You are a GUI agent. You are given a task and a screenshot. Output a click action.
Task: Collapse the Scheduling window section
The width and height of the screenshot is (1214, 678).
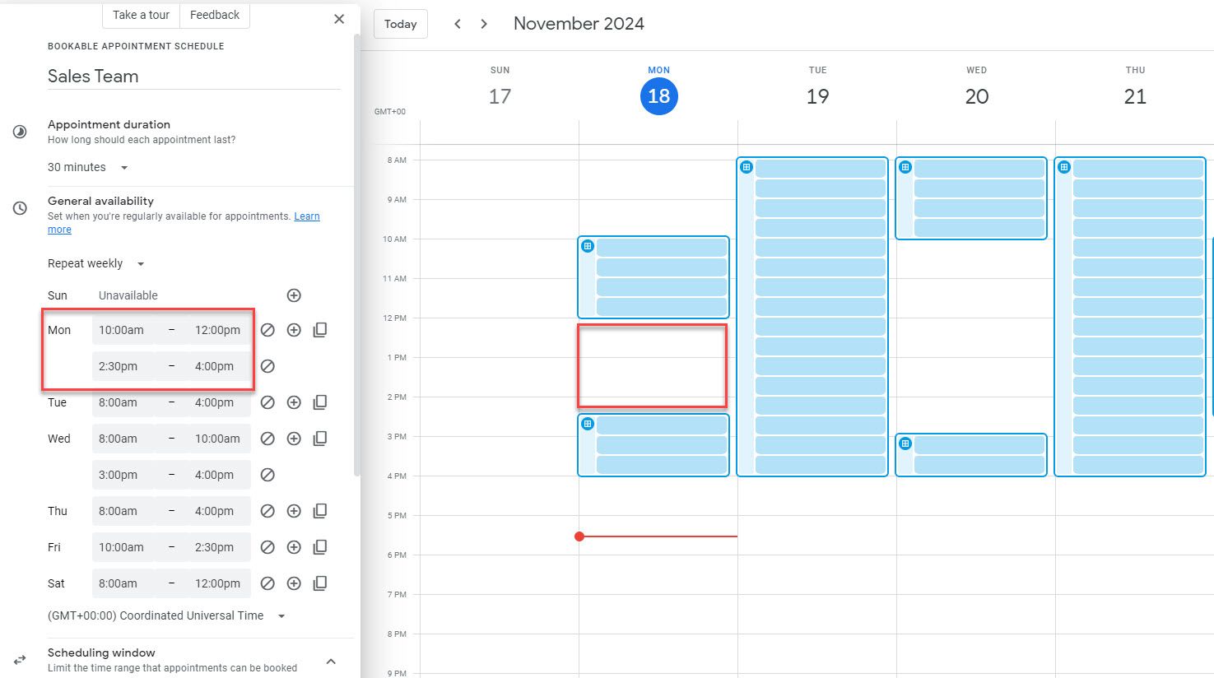(331, 660)
